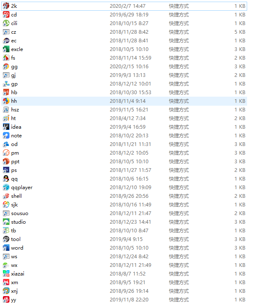Click the cili shortcut icon
Image resolution: width=257 pixels, height=308 pixels.
6,23
